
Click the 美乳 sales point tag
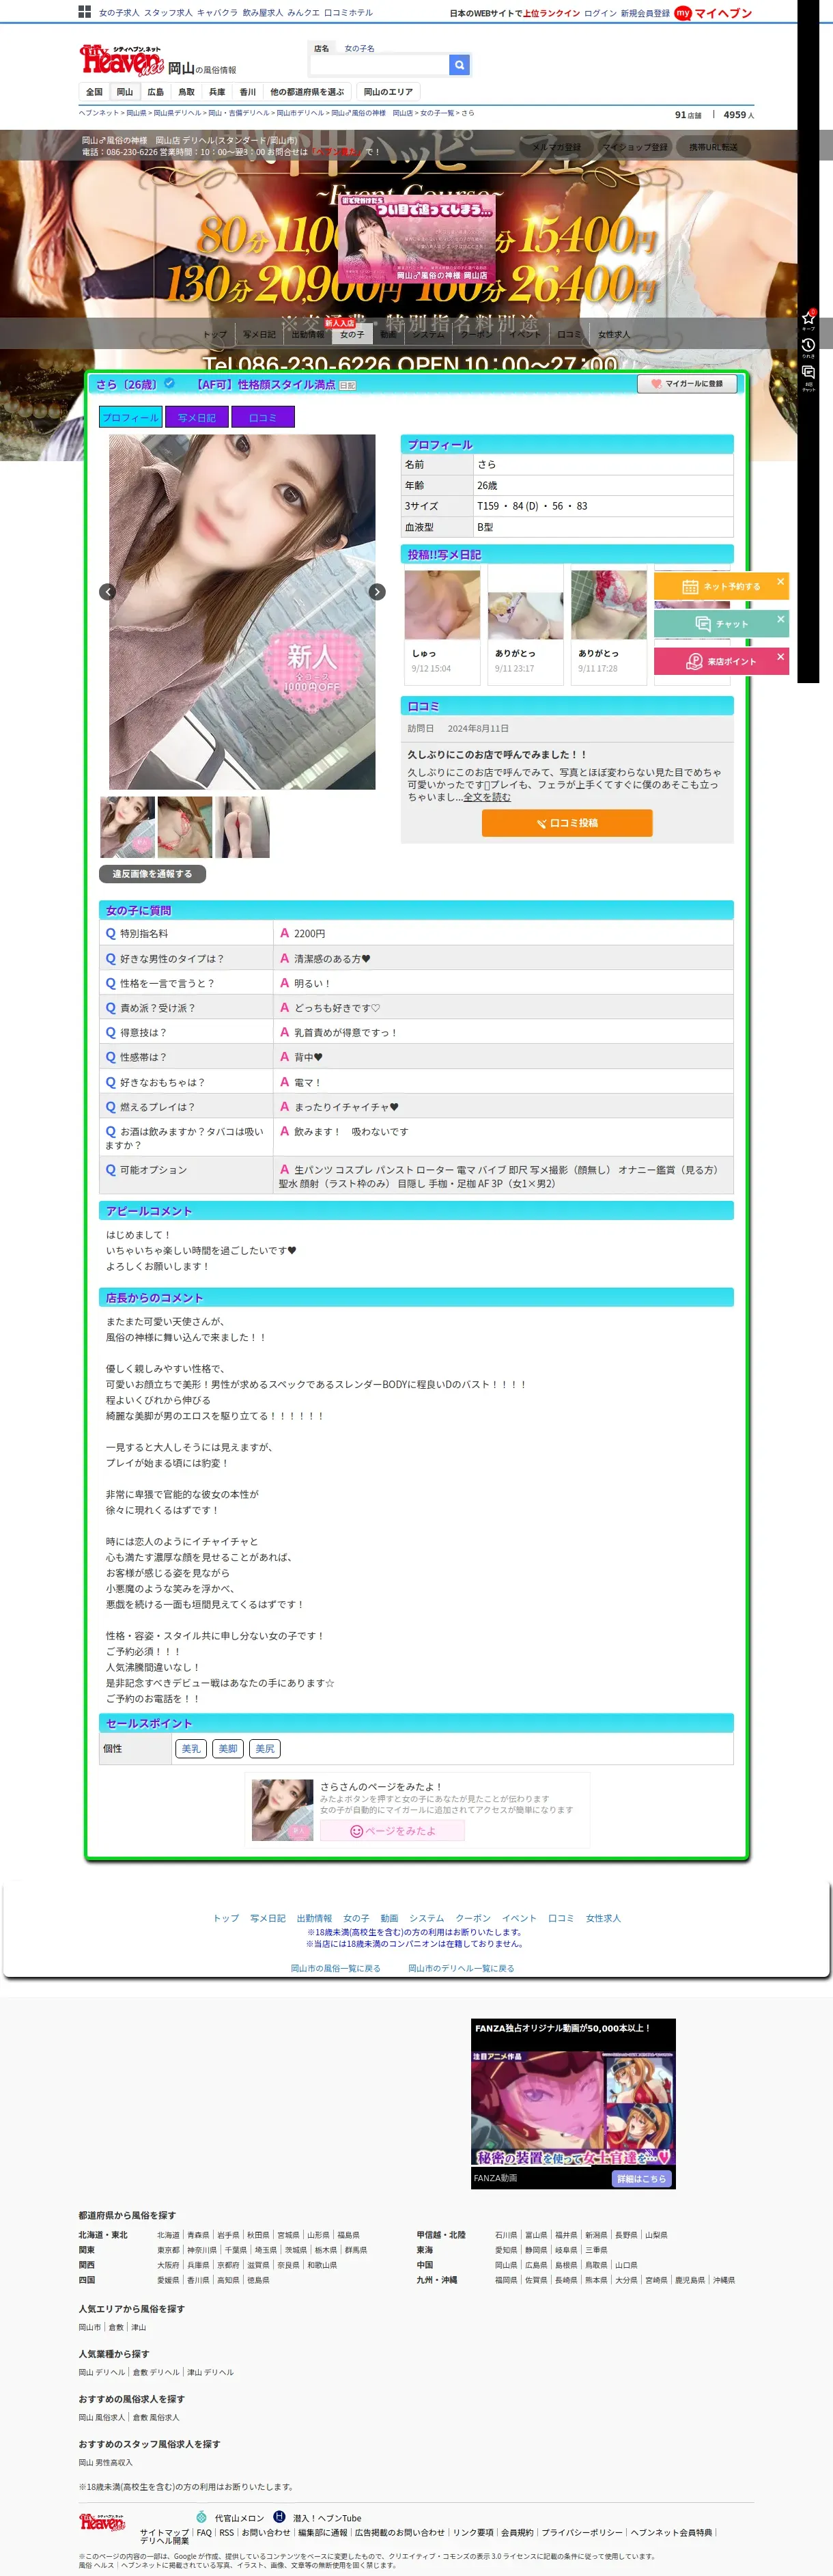190,1749
